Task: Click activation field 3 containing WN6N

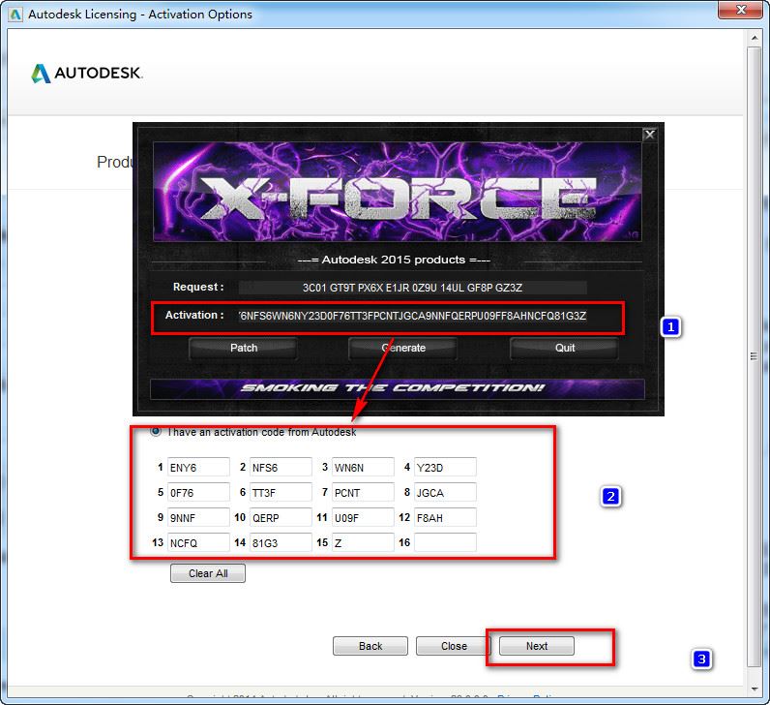Action: pos(363,467)
